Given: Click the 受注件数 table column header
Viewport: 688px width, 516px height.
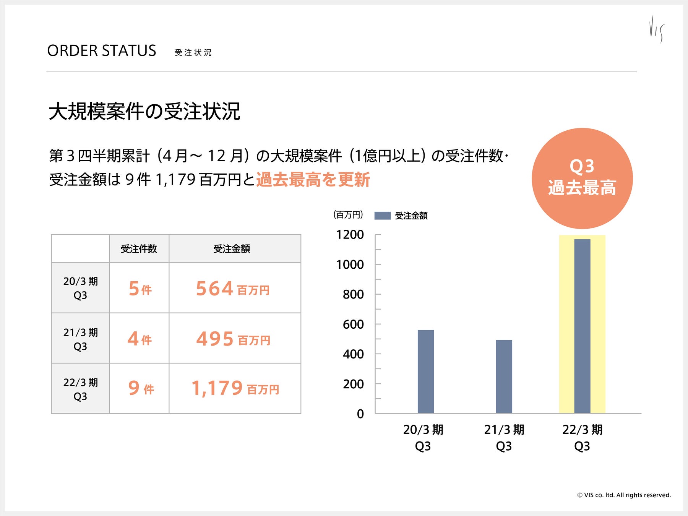Looking at the screenshot, I should click(x=139, y=249).
